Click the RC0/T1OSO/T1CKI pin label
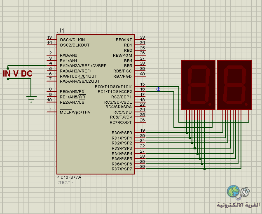262x214 pixels. pyautogui.click(x=114, y=87)
